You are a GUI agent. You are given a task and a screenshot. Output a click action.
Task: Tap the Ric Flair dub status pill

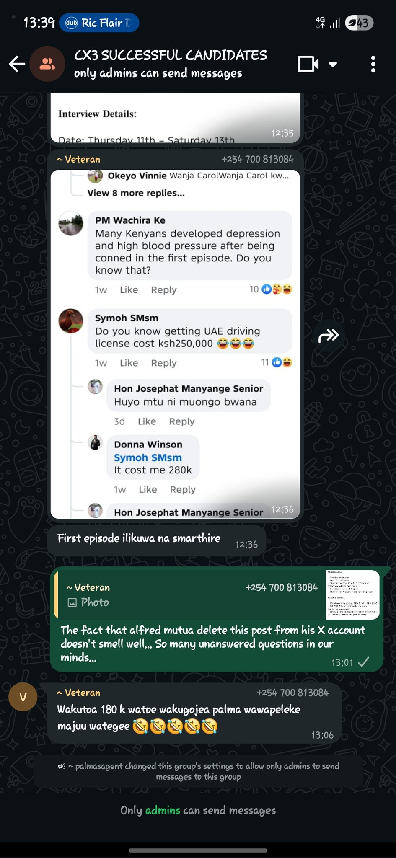pyautogui.click(x=99, y=23)
